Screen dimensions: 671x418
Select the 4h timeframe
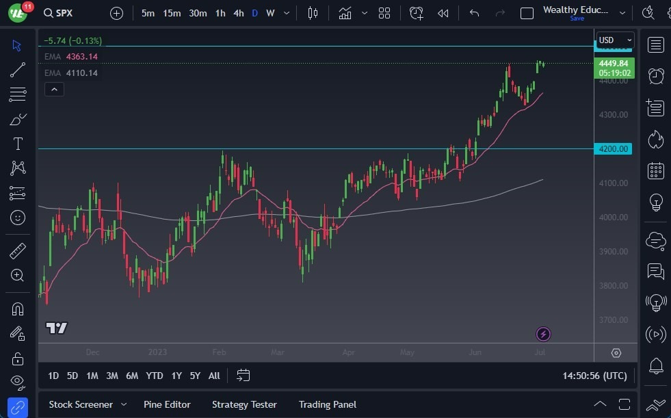(x=238, y=13)
